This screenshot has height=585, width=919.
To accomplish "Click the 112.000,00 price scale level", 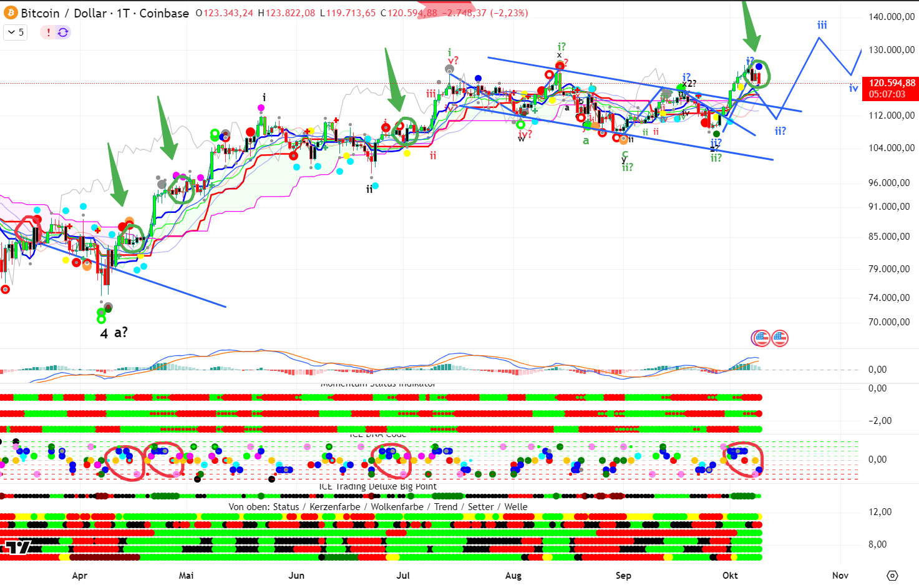I will [891, 116].
